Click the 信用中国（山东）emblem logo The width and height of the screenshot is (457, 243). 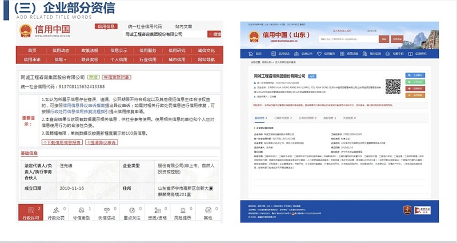254,37
